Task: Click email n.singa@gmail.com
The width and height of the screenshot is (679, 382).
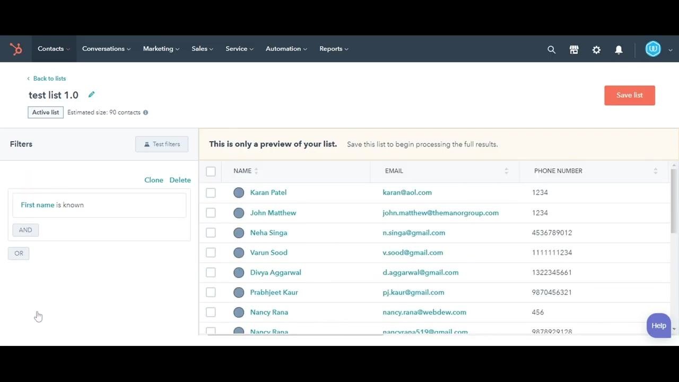Action: point(414,233)
